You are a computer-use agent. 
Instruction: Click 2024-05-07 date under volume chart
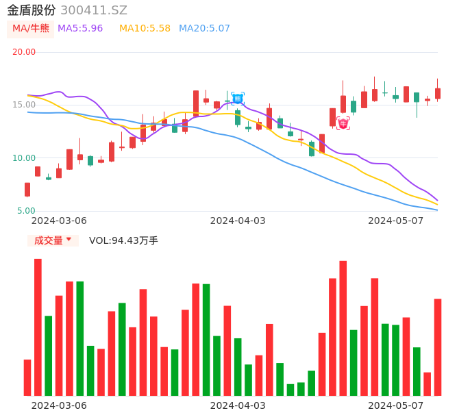[x=396, y=405]
